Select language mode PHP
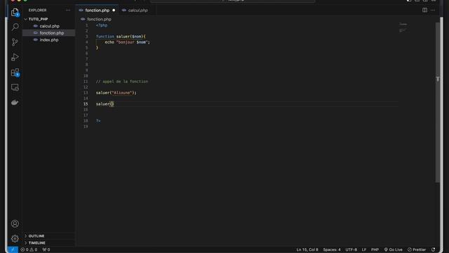Screen dimensions: 449x253 click(x=375, y=249)
